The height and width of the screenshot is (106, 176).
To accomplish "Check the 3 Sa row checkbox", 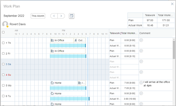I will 3,64.
